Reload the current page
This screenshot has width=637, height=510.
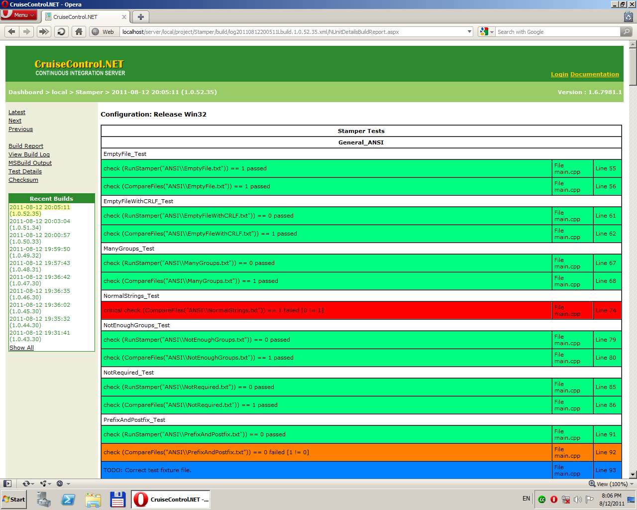click(x=61, y=32)
